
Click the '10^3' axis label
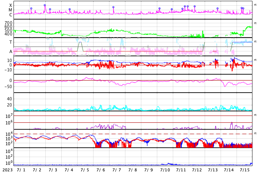pyautogui.click(x=9, y=139)
